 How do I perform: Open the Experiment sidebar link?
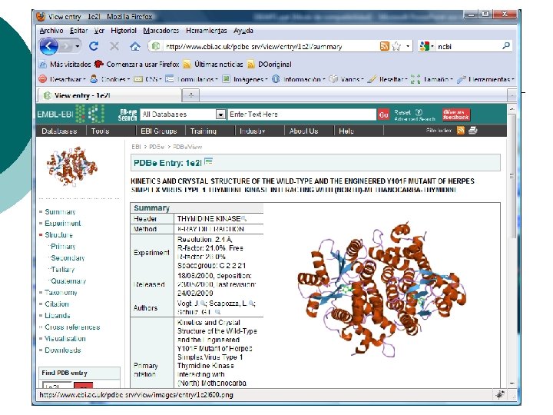[62, 224]
